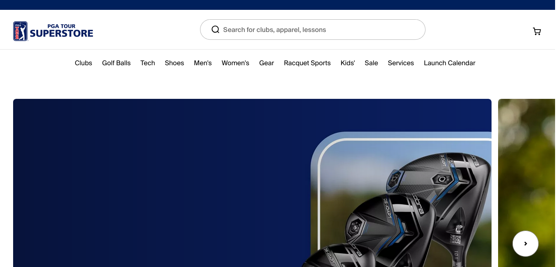Focus the search for clubs field
Viewport: 560px width, 267px height.
[313, 30]
